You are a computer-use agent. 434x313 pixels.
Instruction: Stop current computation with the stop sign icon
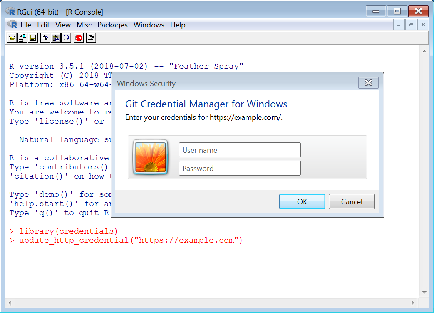[x=78, y=37]
